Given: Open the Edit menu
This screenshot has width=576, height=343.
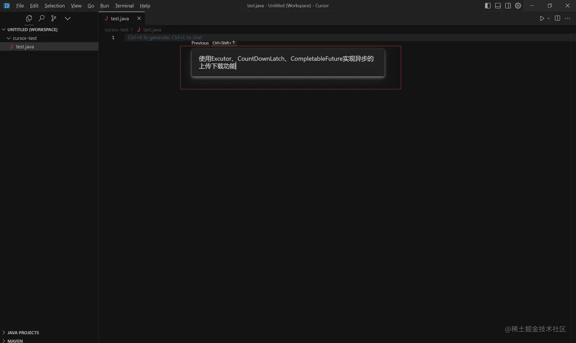Looking at the screenshot, I should 34,6.
